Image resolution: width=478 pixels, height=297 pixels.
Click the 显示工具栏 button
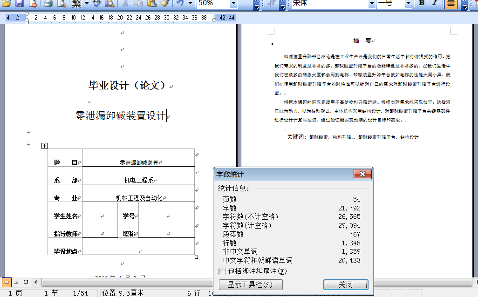click(x=251, y=284)
